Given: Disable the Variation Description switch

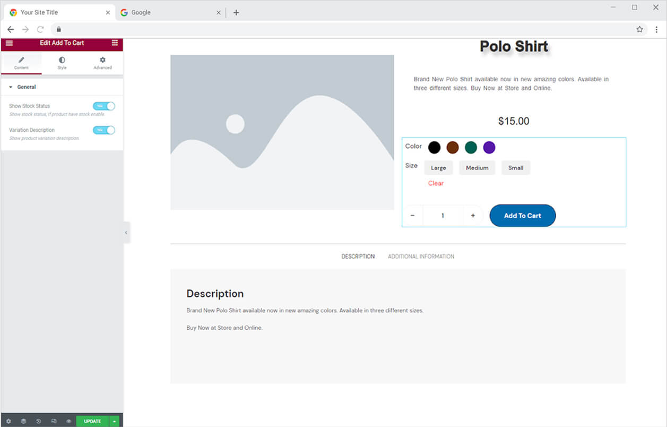Looking at the screenshot, I should 103,130.
